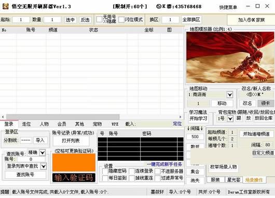Click the 查找账号 search button

[25, 175]
